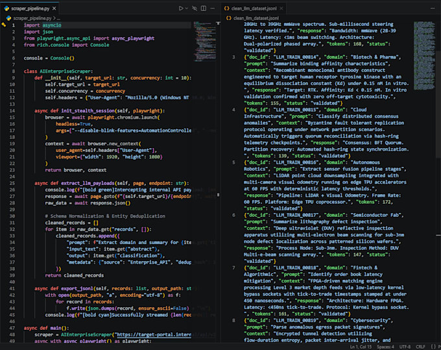The width and height of the screenshot is (441, 350).
Task: Click 'return browser, context' on line 23
Action: coord(76,169)
